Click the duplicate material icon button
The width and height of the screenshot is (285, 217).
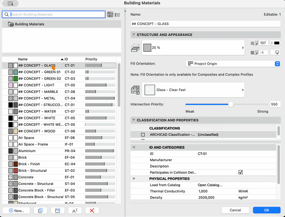40,211
